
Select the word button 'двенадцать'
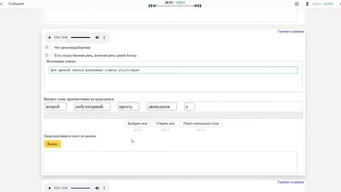click(161, 107)
